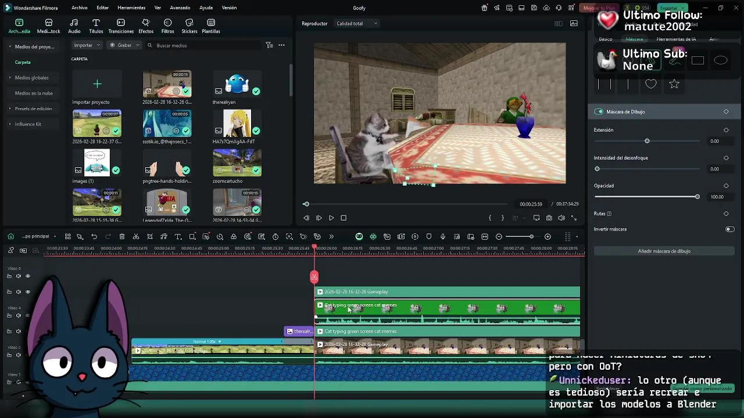Choose the star mask shape

pos(674,84)
